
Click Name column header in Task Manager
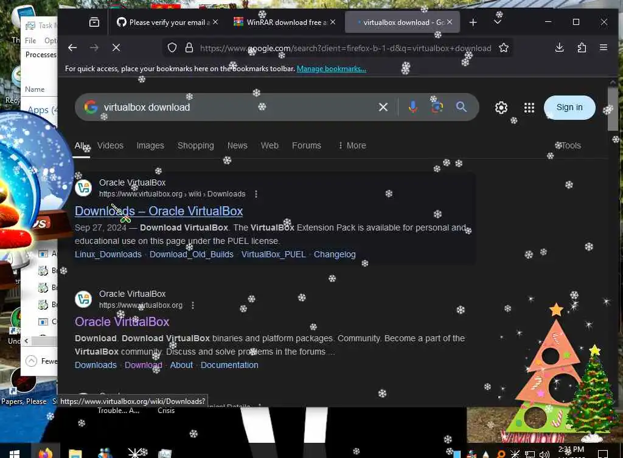point(35,89)
